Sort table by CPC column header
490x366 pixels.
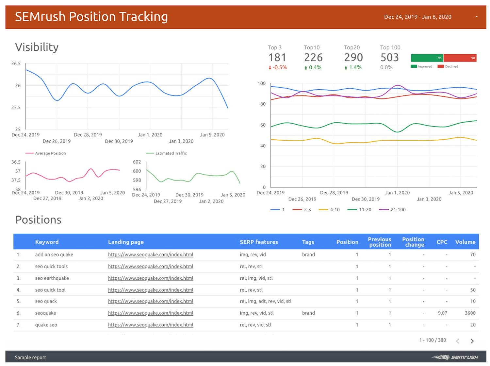coord(442,242)
